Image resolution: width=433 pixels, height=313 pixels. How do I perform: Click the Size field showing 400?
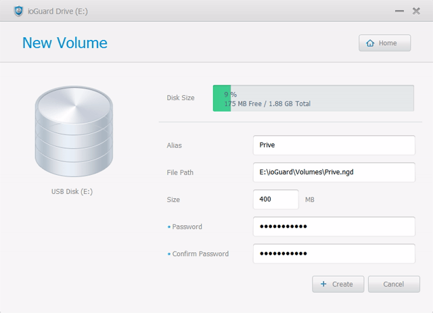click(x=275, y=199)
